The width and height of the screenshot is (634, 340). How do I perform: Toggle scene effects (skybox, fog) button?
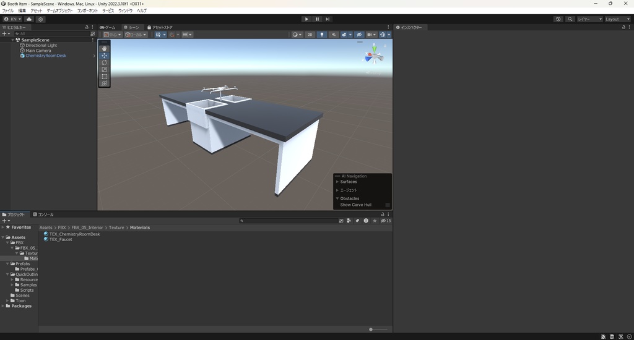click(344, 35)
